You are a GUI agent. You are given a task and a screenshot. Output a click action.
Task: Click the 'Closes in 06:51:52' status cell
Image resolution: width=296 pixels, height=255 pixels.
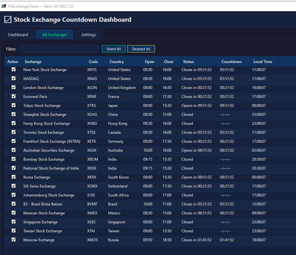pos(197,213)
